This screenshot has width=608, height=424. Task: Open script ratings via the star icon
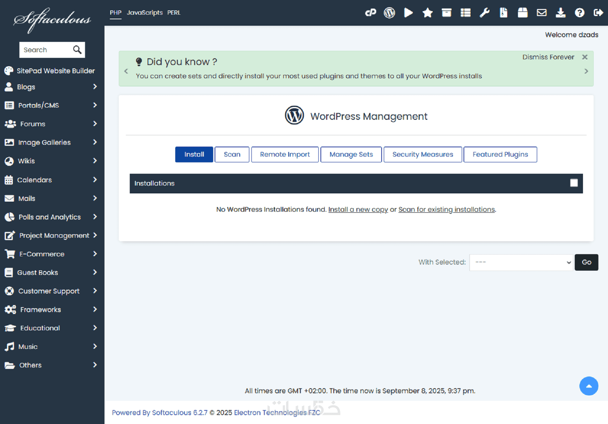427,13
